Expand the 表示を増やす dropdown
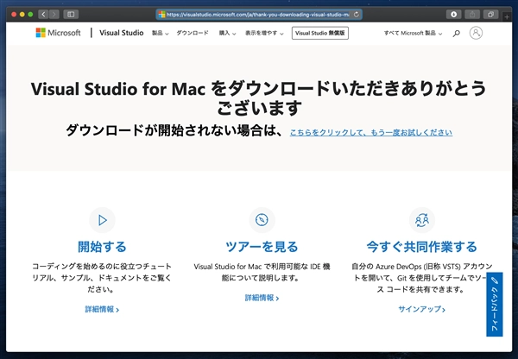The width and height of the screenshot is (518, 359). click(x=264, y=33)
